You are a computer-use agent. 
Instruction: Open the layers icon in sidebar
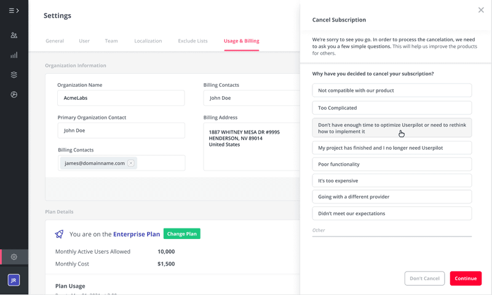pos(14,75)
